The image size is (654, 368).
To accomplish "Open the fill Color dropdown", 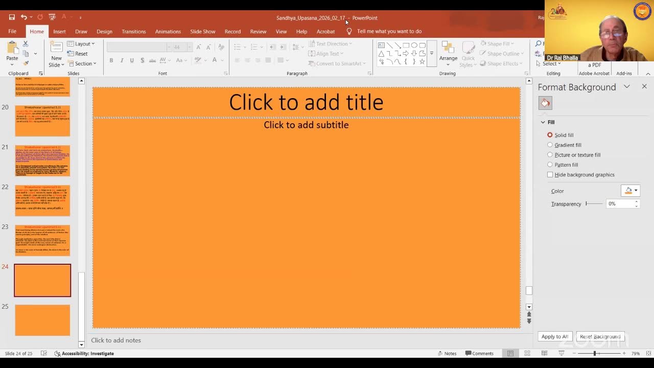I will tap(630, 191).
